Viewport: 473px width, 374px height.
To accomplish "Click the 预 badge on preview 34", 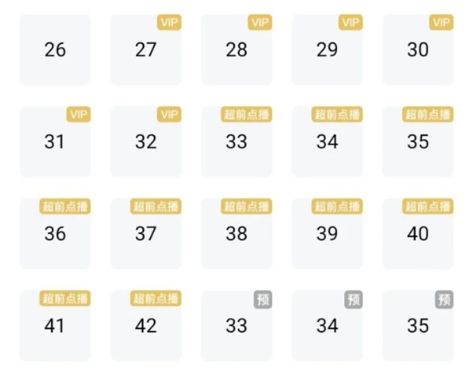I will pyautogui.click(x=353, y=300).
